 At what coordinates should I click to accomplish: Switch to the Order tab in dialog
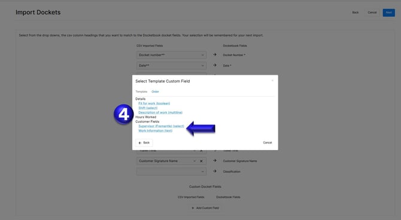(x=155, y=91)
